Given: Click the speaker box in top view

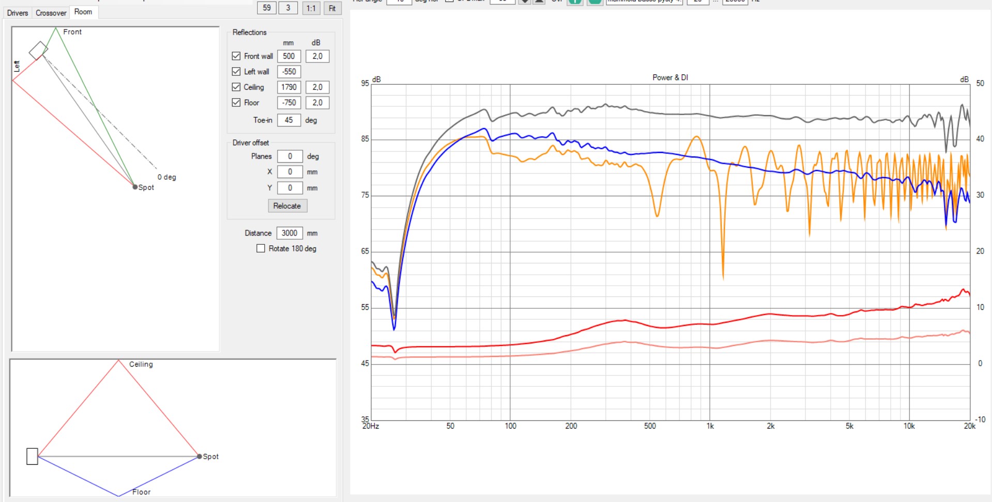Looking at the screenshot, I should point(38,51).
